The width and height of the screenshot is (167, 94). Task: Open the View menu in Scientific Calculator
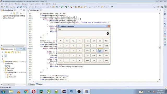[x=59, y=29]
